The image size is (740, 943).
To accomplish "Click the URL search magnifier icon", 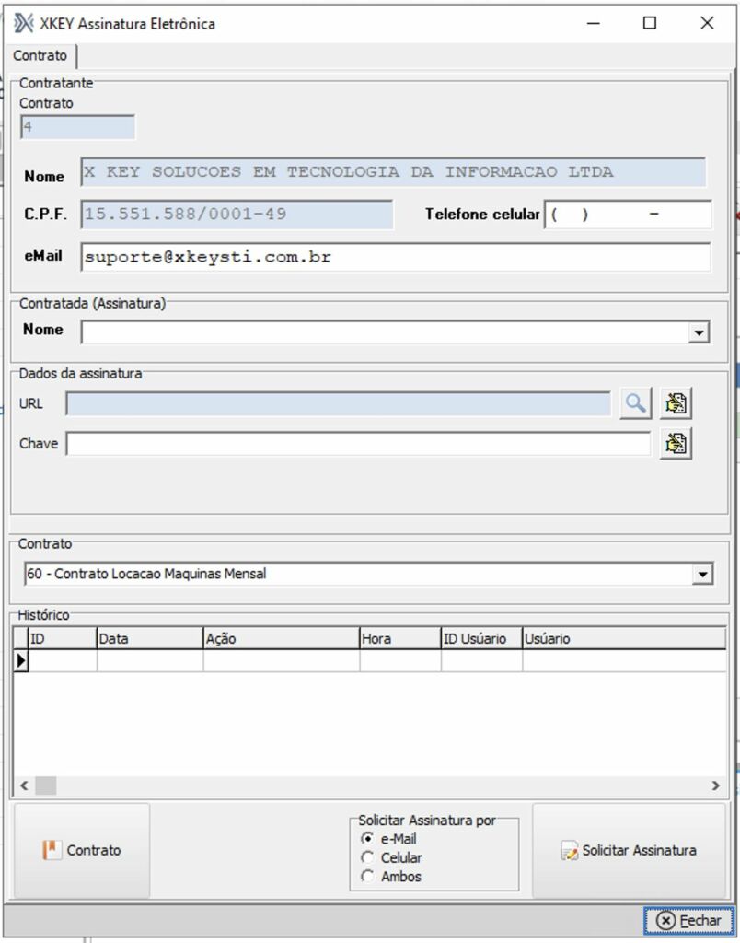I will (635, 403).
